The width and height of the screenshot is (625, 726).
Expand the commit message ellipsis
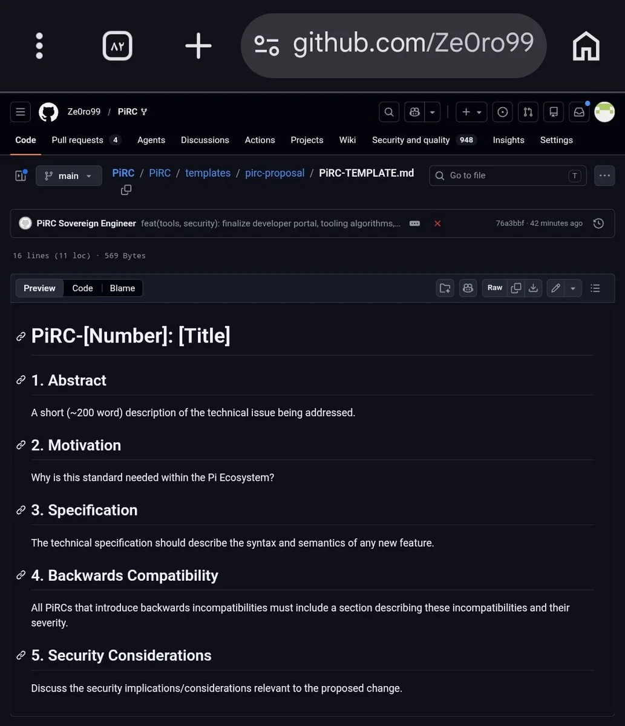[x=414, y=223]
